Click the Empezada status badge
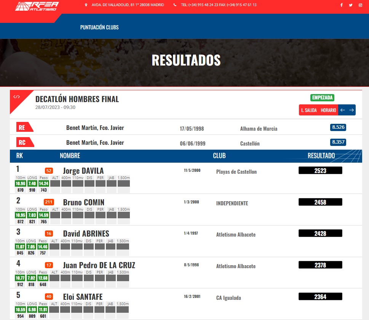The height and width of the screenshot is (320, 369). pos(322,98)
